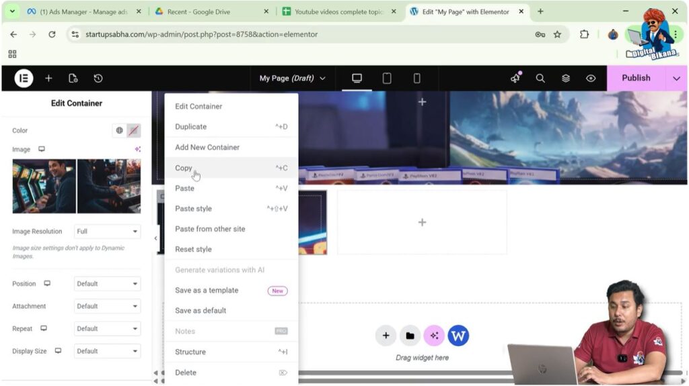Choose Duplicate from the context menu
Viewport: 689px width, 386px height.
(x=231, y=126)
